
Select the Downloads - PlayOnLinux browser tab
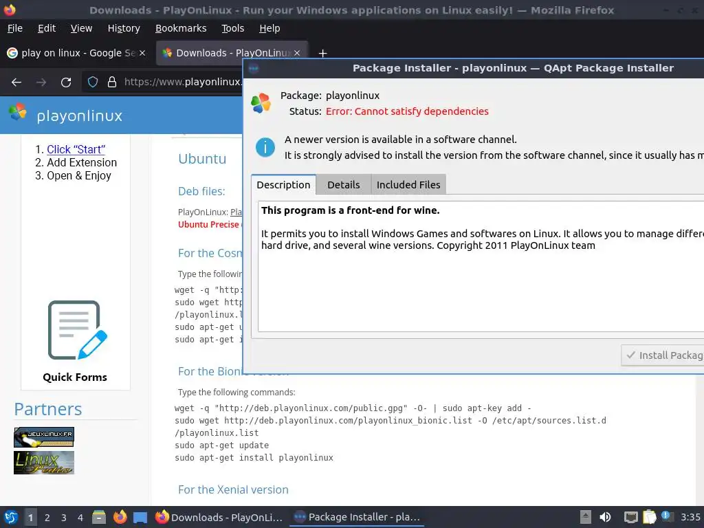(231, 53)
